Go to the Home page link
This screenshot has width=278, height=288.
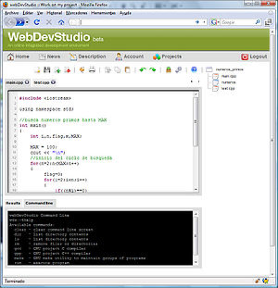(18, 57)
